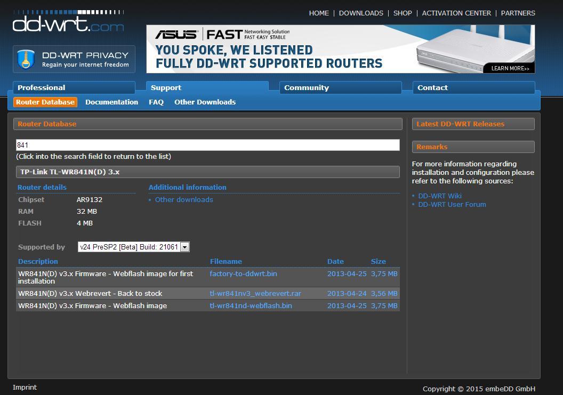
Task: Click the 2013-04-24 date entry
Action: point(347,293)
